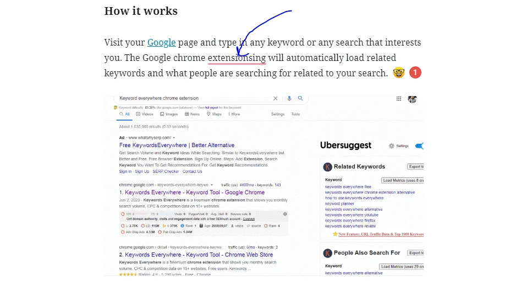Click the 'source' code icon entry
The image size is (521, 281).
click(254, 226)
